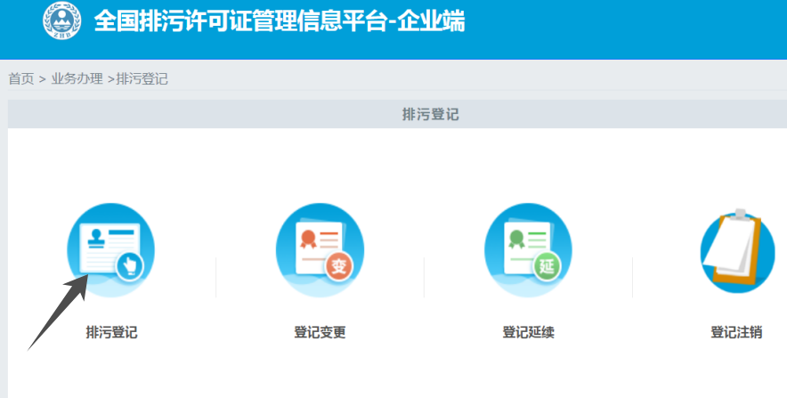Click the 排污登记 text label under the icon

pyautogui.click(x=111, y=333)
